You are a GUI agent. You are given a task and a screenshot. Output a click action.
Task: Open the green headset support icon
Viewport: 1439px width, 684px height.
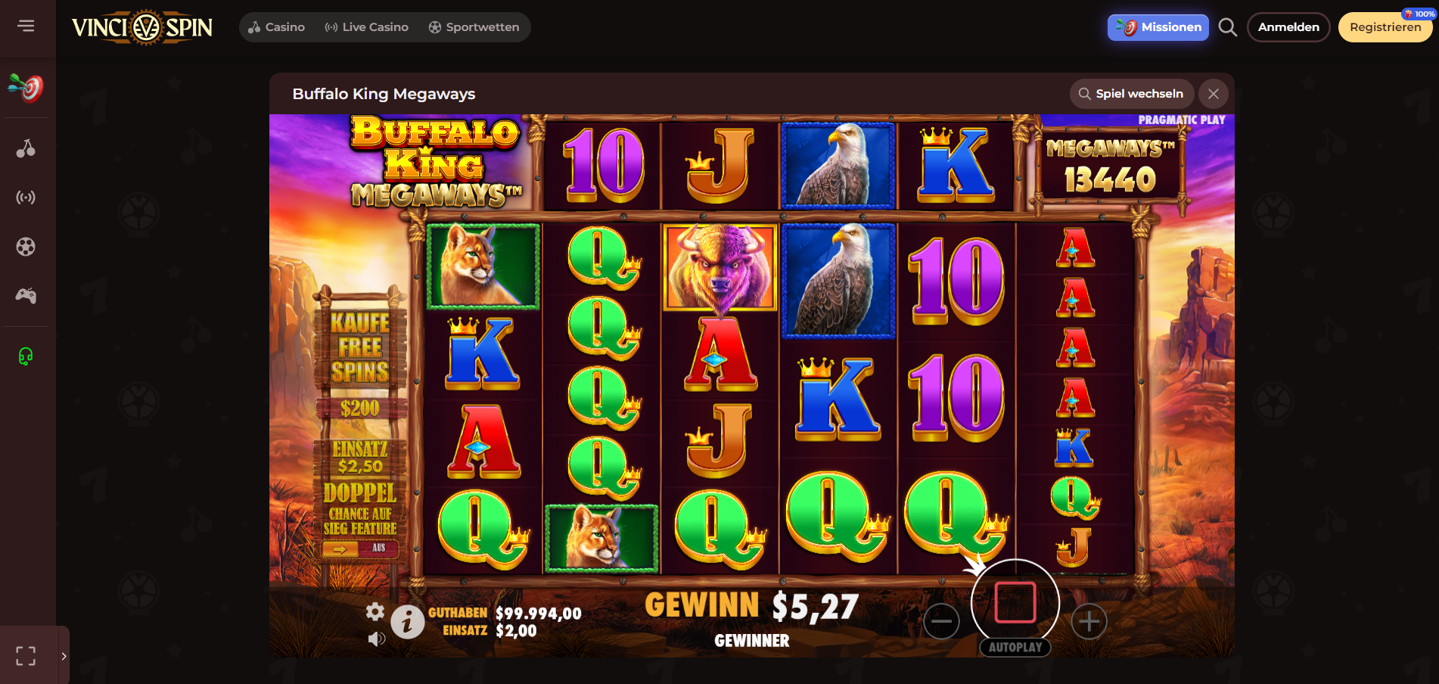click(26, 356)
